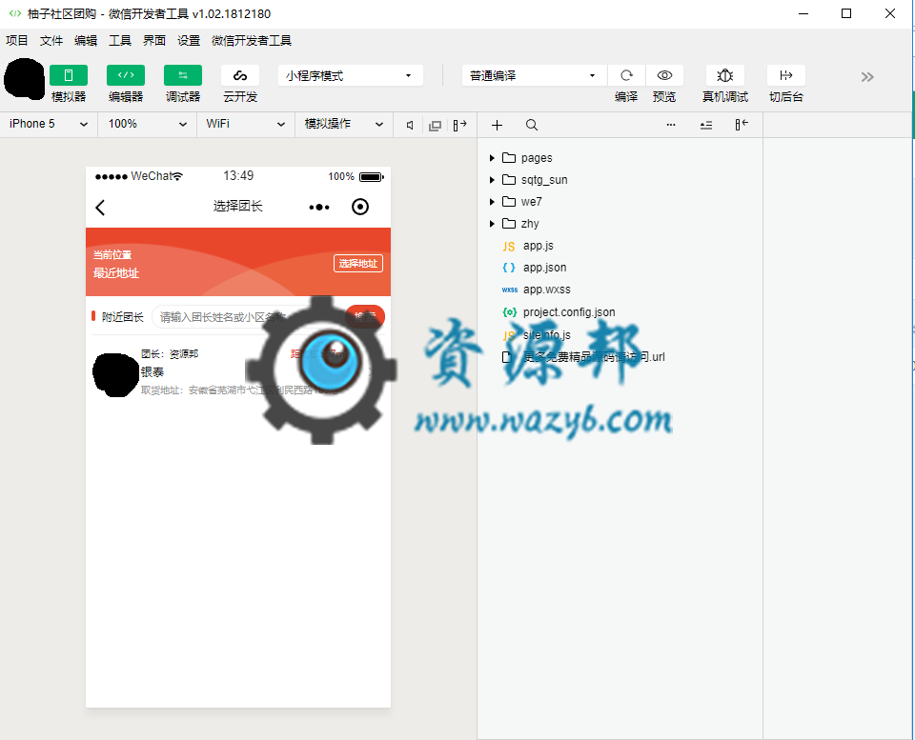Click the search icon in file panel

tap(532, 125)
